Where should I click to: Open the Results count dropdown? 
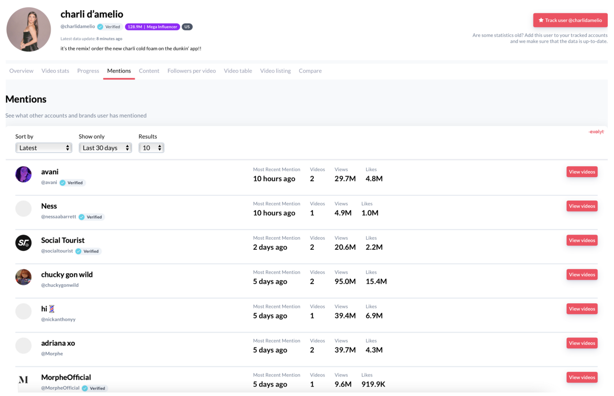tap(151, 148)
